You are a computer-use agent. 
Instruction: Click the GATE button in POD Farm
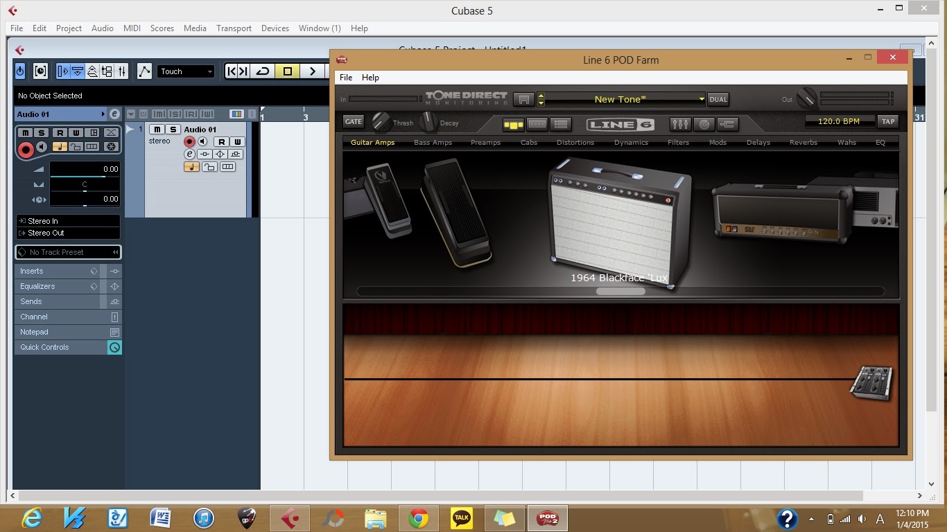(354, 121)
